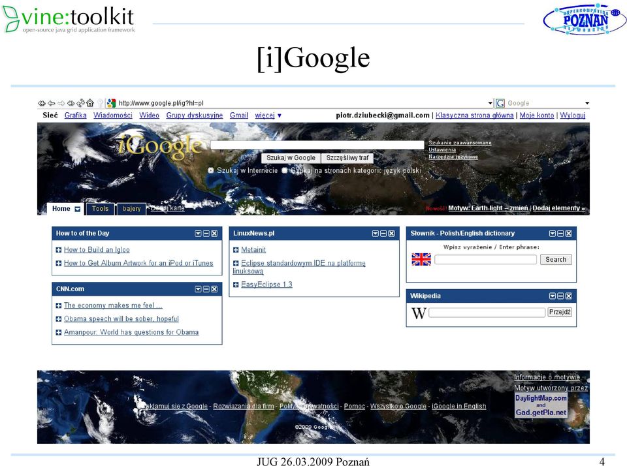Screen dimensions: 627x466
Task: Click the browser reload icon
Action: coord(81,102)
